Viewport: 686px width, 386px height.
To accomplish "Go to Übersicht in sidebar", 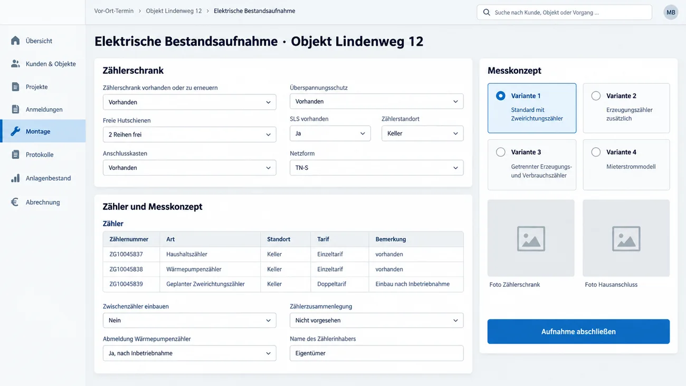I will click(x=43, y=41).
